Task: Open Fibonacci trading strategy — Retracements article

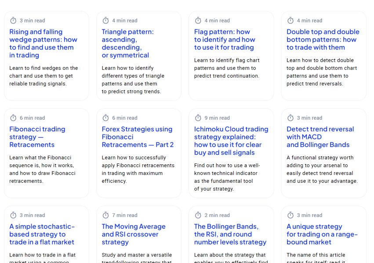Action: tap(37, 137)
